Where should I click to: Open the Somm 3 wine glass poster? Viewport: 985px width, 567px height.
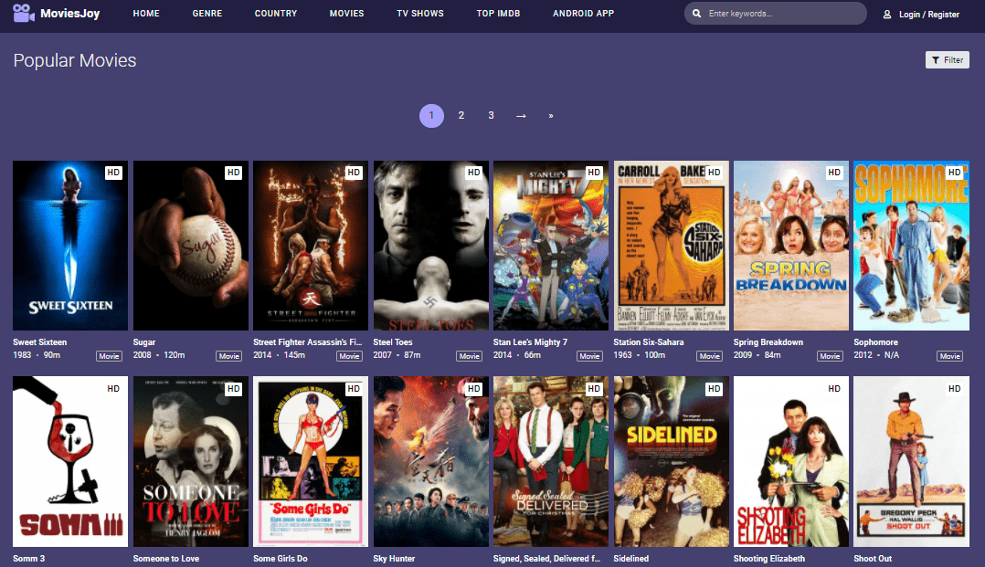tap(70, 461)
